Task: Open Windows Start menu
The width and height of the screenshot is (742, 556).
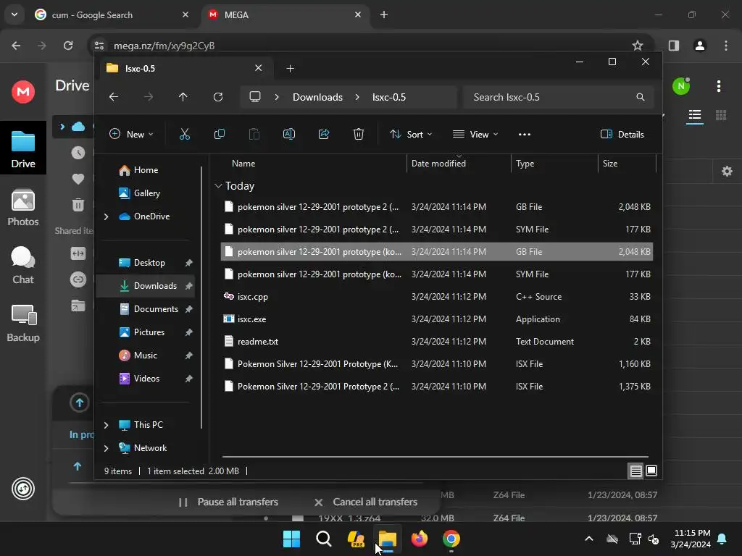Action: pos(291,539)
